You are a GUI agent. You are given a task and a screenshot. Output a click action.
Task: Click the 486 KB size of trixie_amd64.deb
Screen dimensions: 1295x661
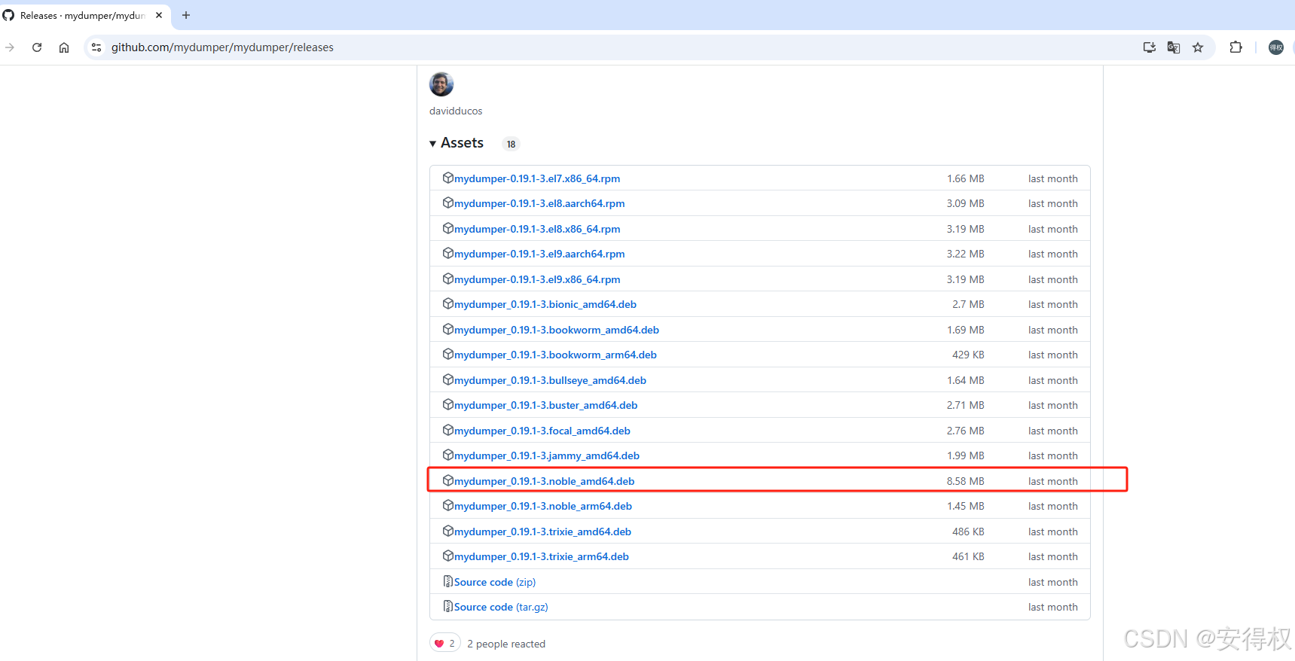[x=968, y=532]
